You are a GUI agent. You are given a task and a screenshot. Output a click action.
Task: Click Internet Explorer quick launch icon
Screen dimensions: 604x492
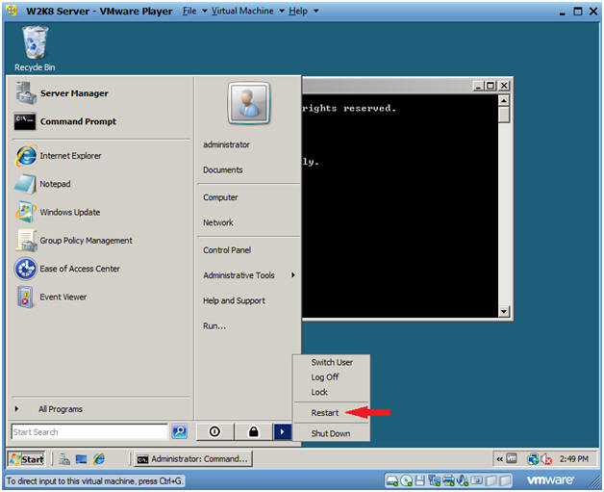click(99, 459)
